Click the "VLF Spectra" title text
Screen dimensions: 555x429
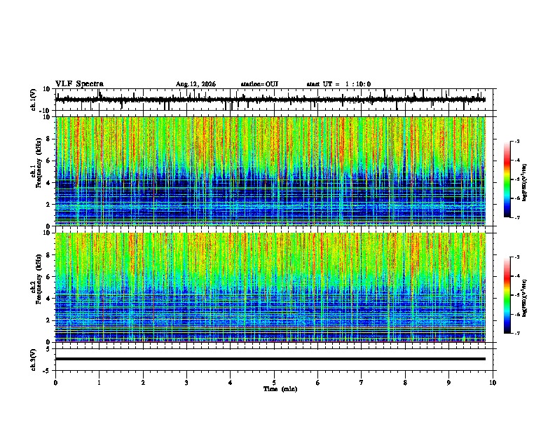tap(79, 84)
